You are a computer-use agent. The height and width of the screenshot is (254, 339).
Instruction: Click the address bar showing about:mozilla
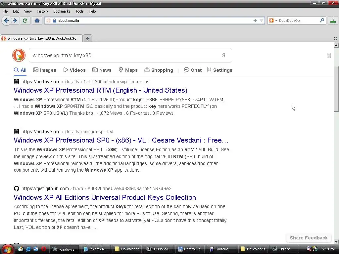[x=155, y=21]
